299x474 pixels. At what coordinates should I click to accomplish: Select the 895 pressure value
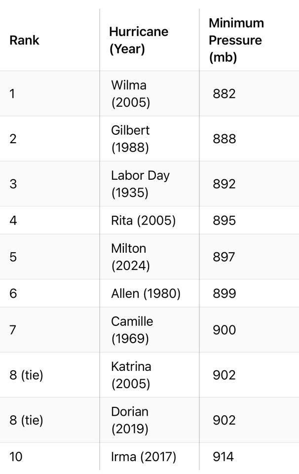tap(224, 220)
